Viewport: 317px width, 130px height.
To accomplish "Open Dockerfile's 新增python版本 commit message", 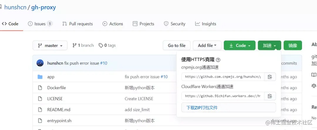I will [140, 88].
